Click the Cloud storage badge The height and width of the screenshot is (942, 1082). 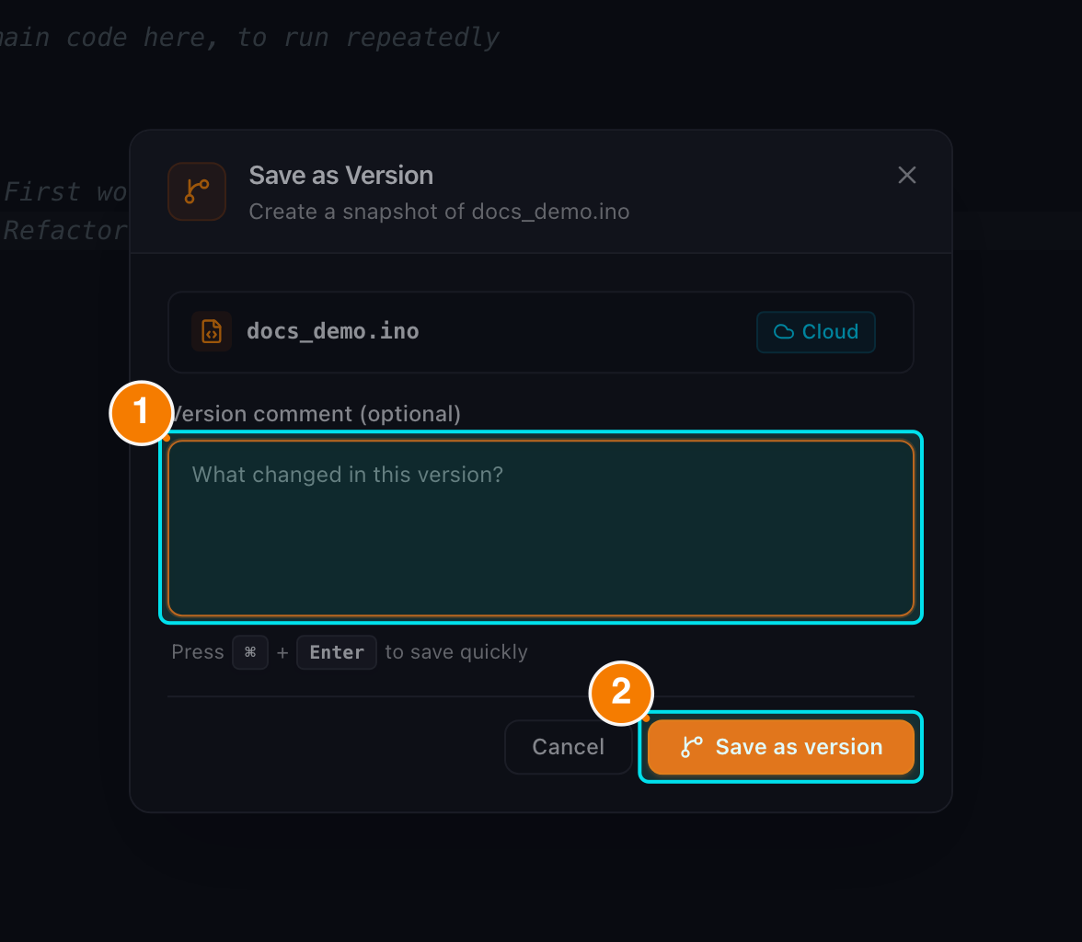pyautogui.click(x=815, y=332)
